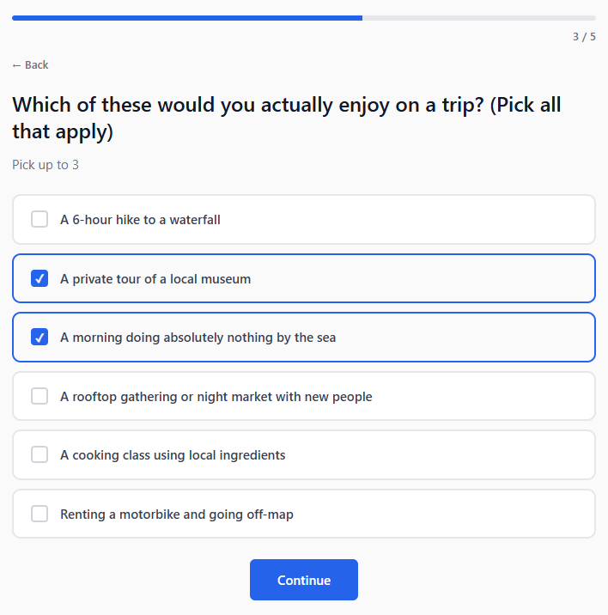The width and height of the screenshot is (608, 615).
Task: Click the "Pick up to 3" hint text
Action: click(x=46, y=164)
